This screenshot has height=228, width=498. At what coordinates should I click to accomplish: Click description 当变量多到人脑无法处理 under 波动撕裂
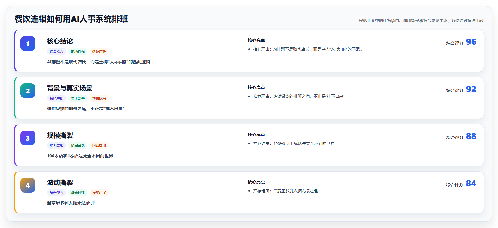tap(71, 203)
